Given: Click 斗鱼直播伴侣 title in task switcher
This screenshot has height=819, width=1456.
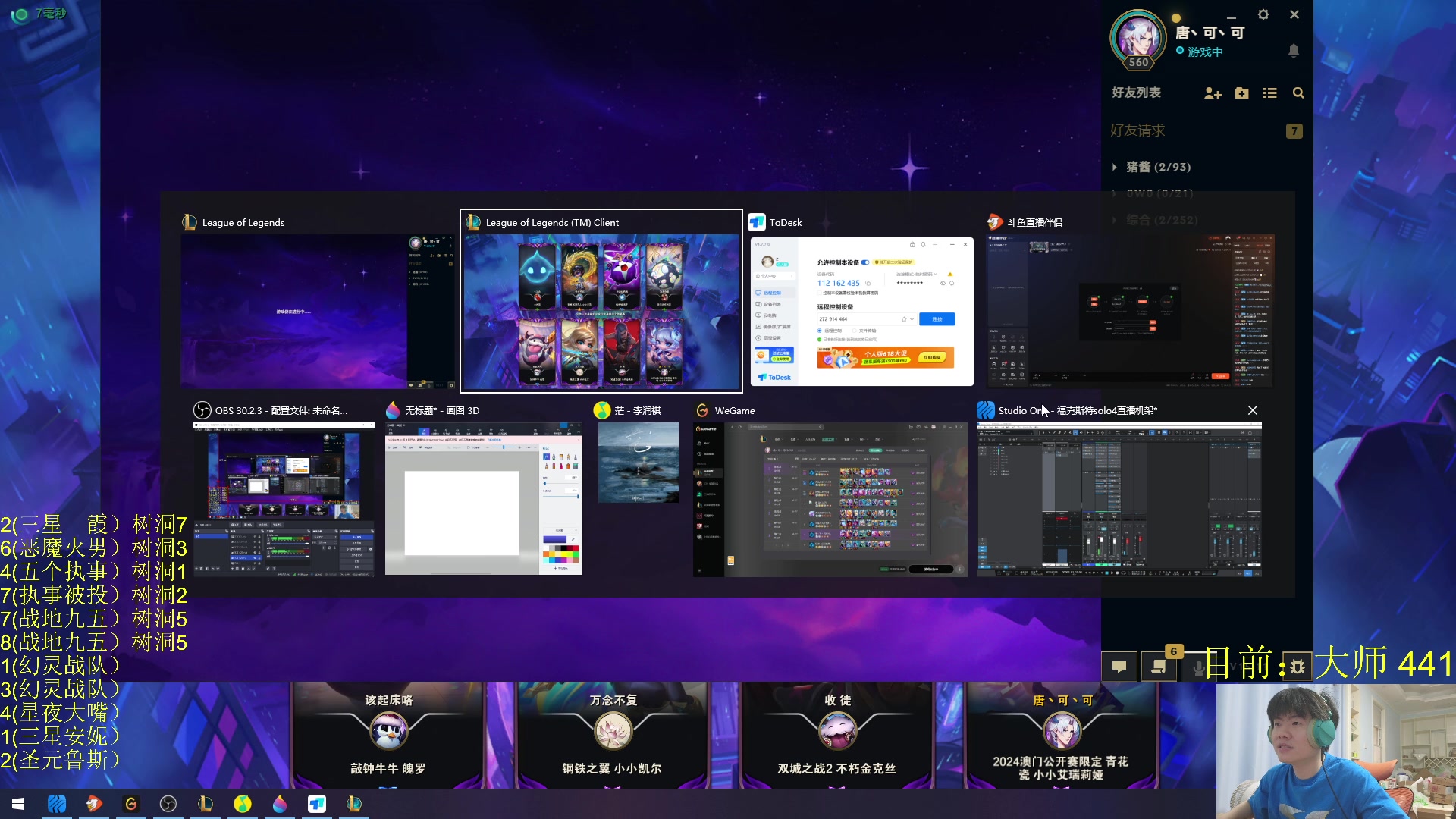Looking at the screenshot, I should [1034, 222].
